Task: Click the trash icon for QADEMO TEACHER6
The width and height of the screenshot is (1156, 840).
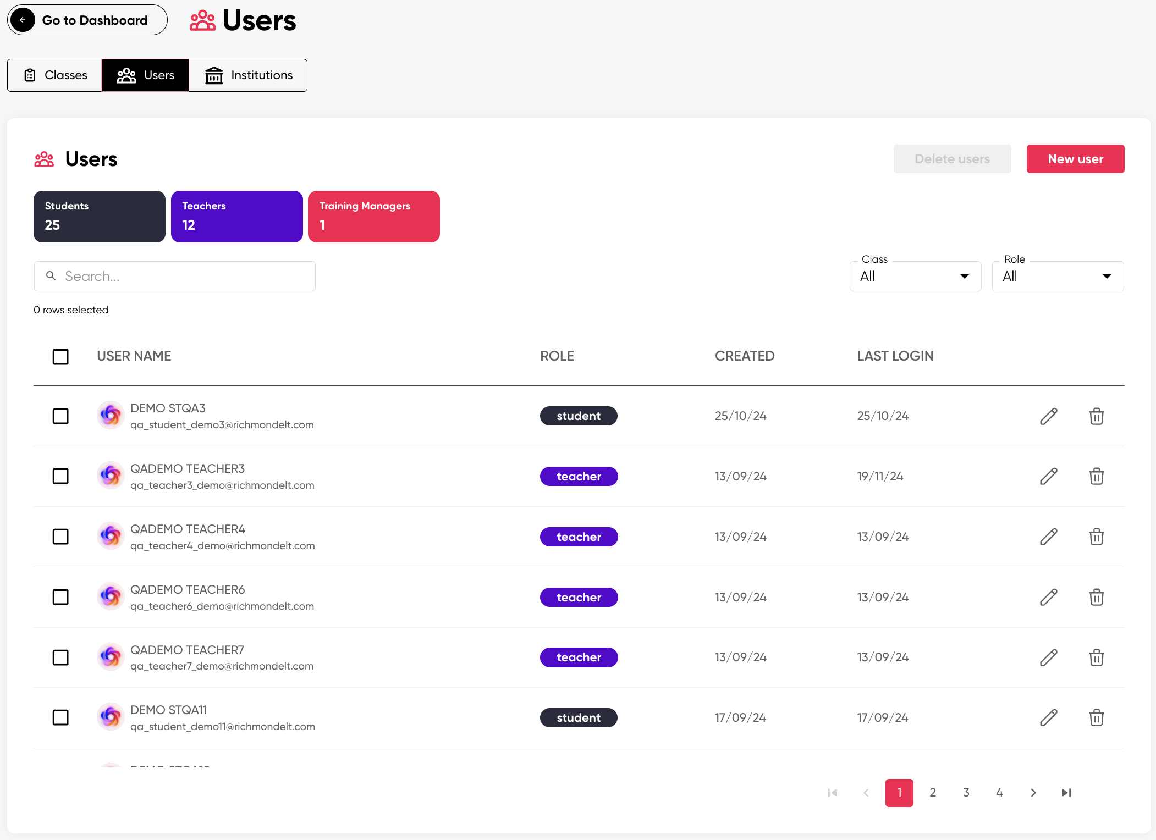Action: pos(1096,597)
